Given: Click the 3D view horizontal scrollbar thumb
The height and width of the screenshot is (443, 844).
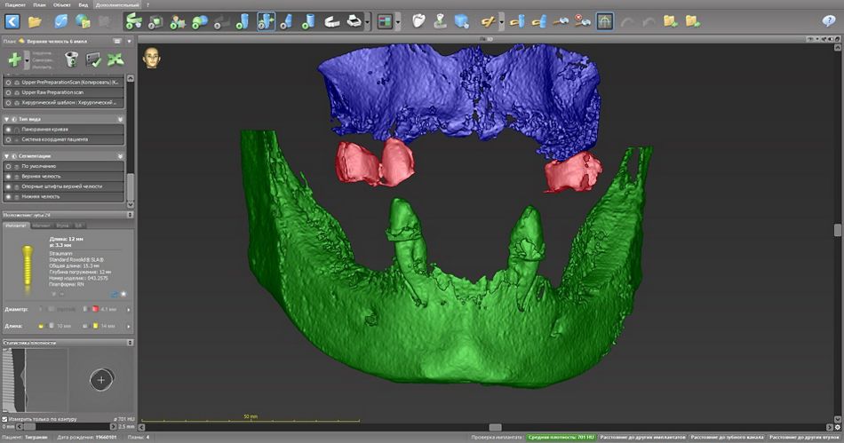Looking at the screenshot, I should (x=495, y=427).
